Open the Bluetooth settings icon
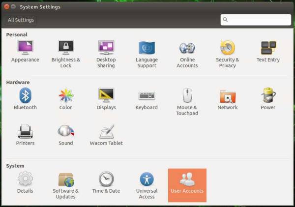 (25, 95)
